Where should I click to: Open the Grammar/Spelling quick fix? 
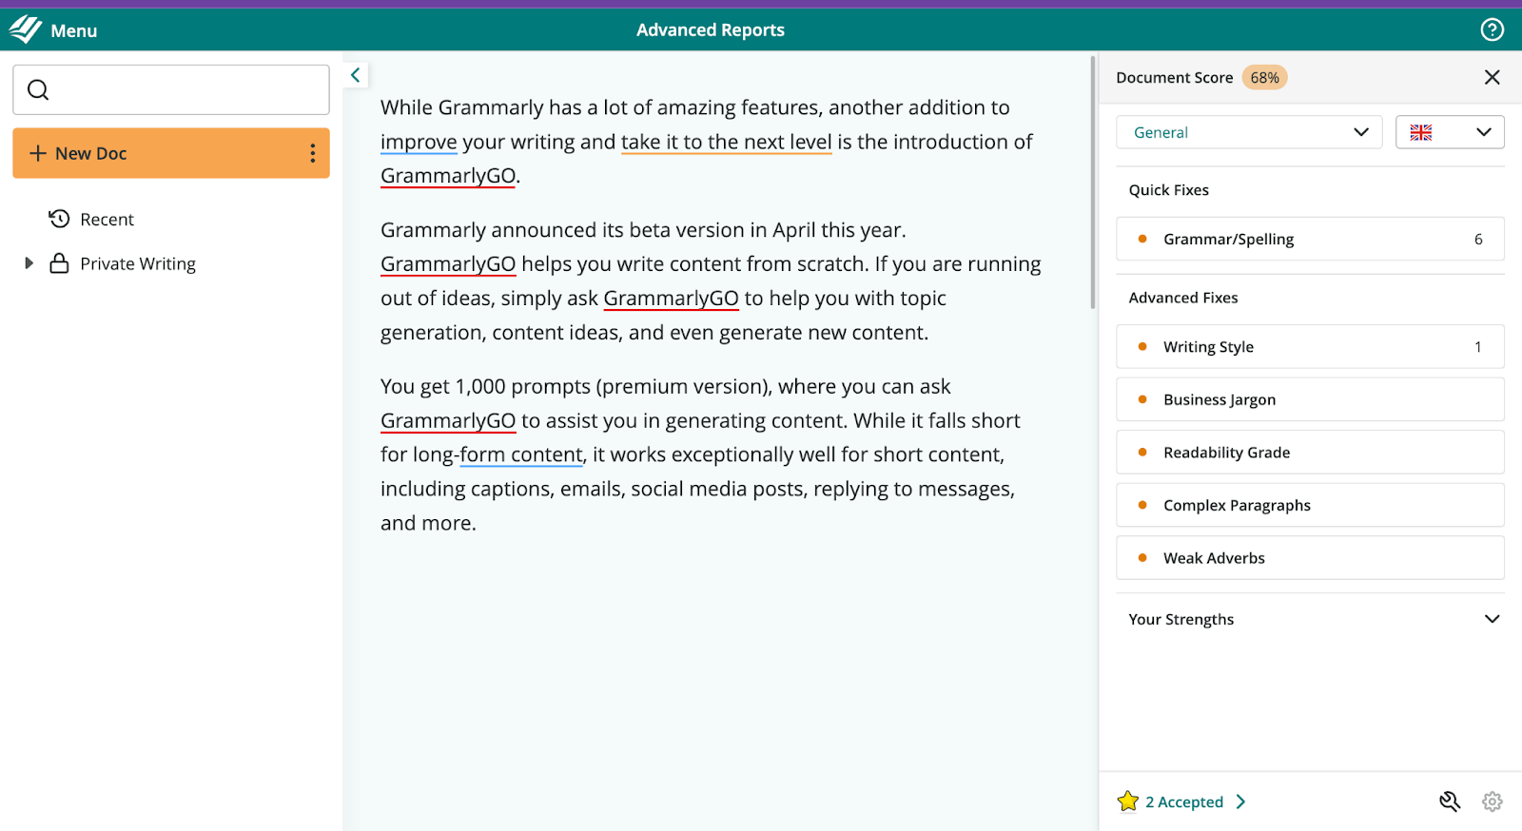[1310, 239]
